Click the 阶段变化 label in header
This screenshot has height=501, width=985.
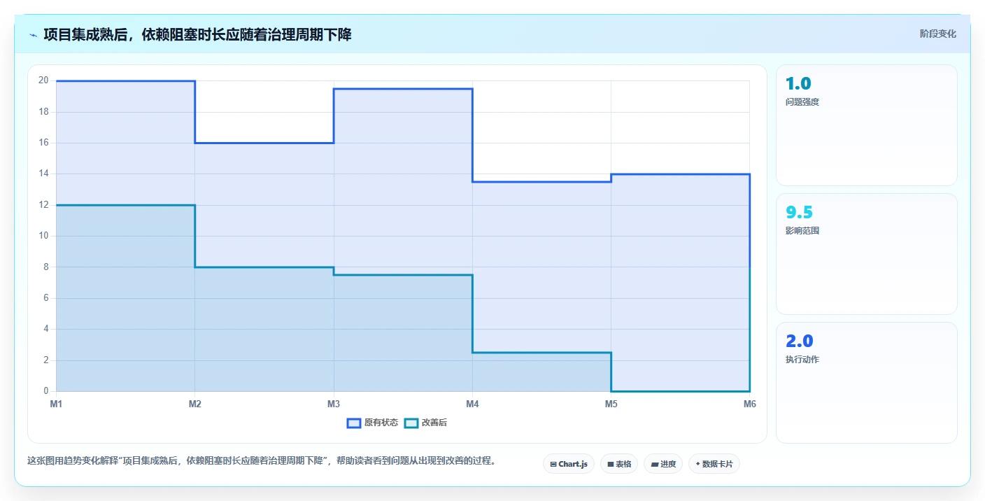click(937, 34)
